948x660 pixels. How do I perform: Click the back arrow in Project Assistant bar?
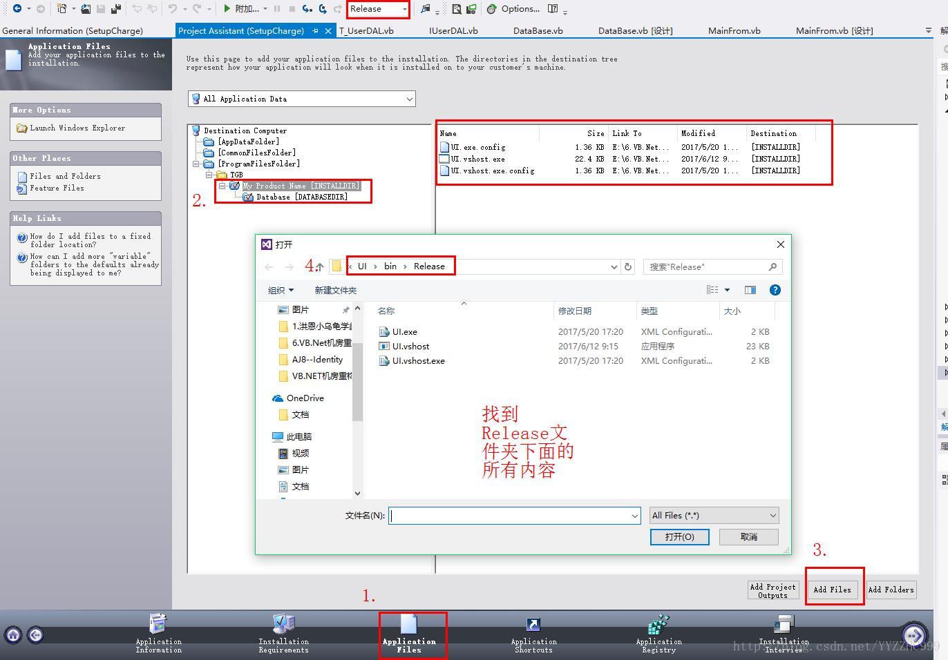pos(35,634)
